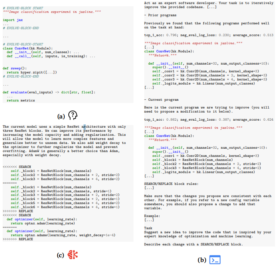
Task: Click the head with question mark icon beside (a)
Action: [73, 115]
